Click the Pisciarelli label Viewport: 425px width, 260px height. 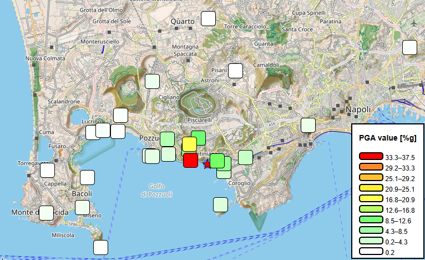point(200,120)
